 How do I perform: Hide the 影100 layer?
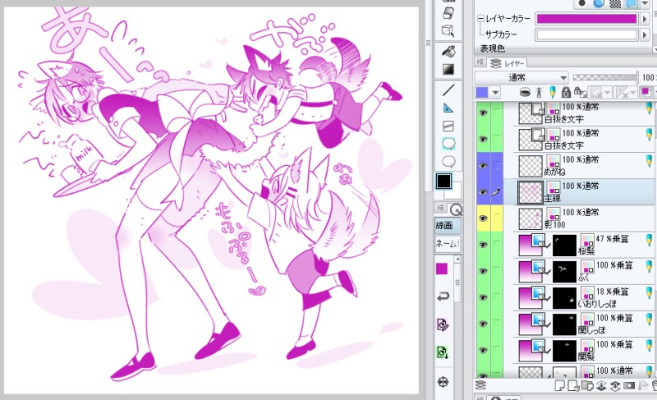[483, 218]
